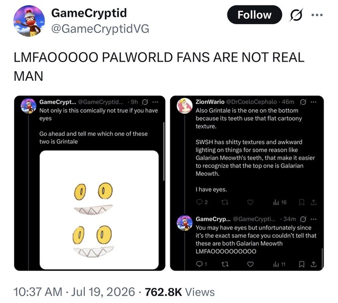Viewport: 338px width, 303px height.
Task: Open Grok icon beside Follow button
Action: (296, 15)
